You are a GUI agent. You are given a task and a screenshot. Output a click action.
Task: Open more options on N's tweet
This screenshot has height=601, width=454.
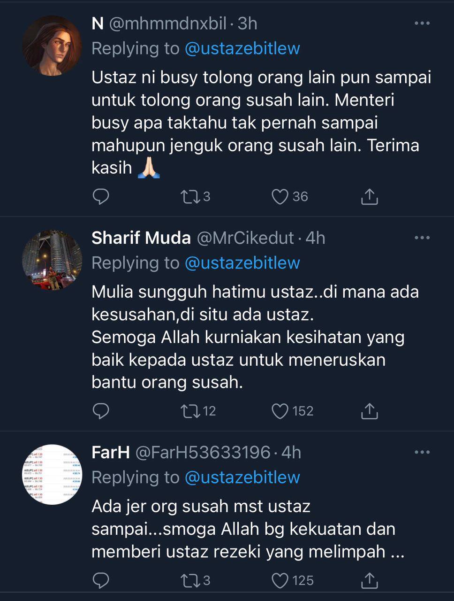tap(422, 23)
